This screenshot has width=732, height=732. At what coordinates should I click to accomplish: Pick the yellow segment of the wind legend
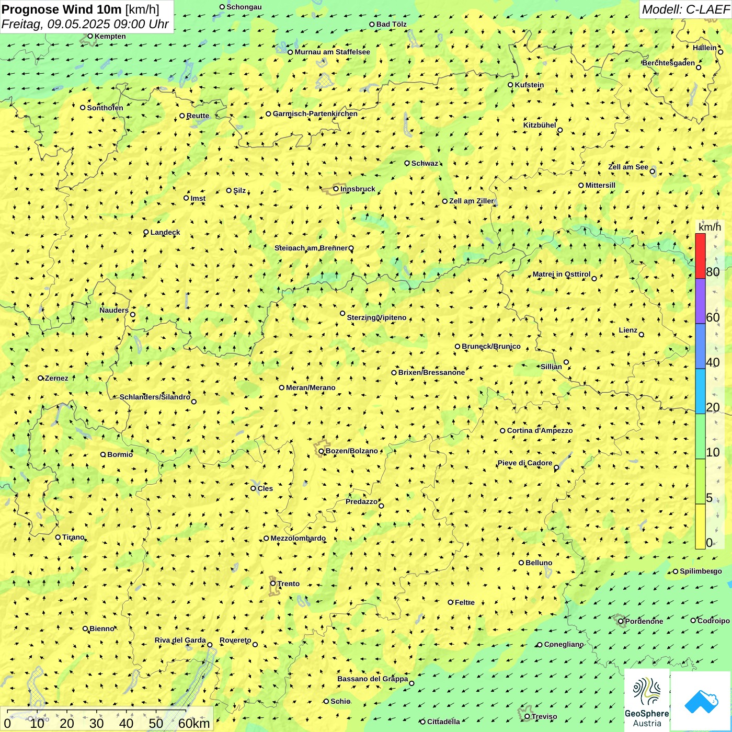click(700, 527)
